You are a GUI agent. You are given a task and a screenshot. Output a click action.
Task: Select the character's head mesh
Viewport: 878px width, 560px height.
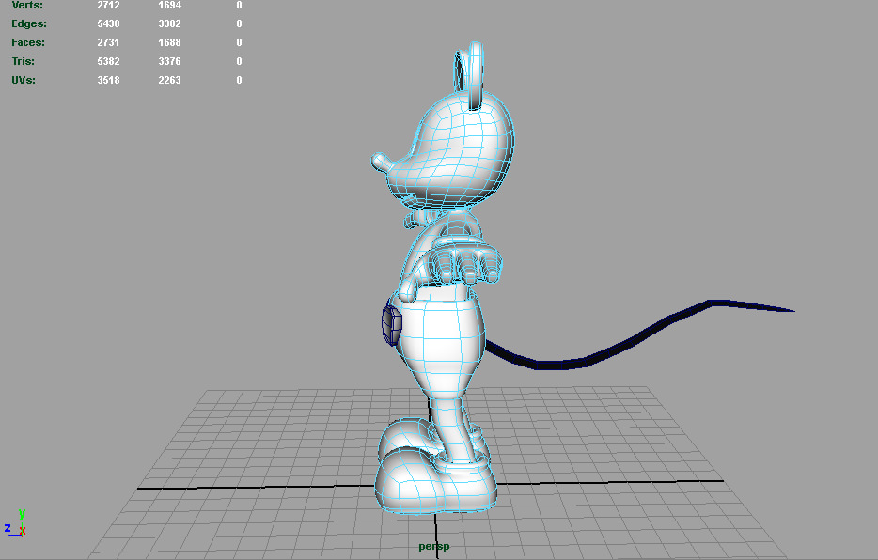click(455, 152)
